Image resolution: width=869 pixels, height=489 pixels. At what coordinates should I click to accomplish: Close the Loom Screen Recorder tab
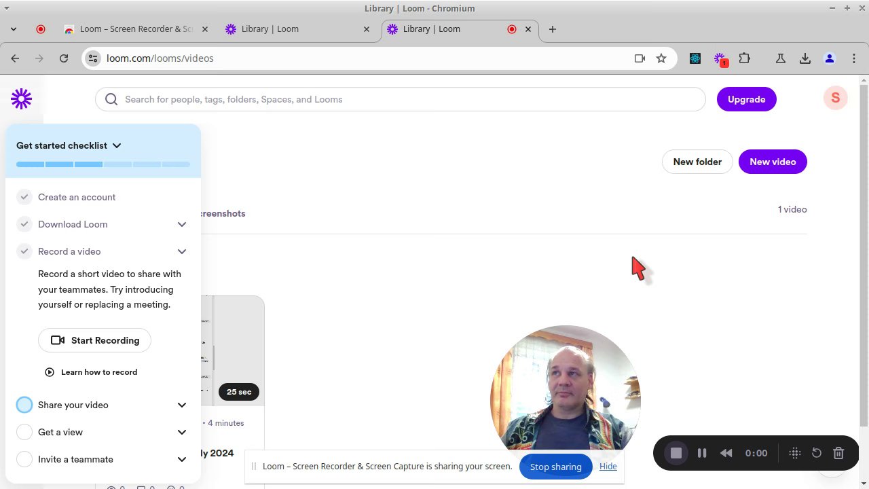(206, 29)
